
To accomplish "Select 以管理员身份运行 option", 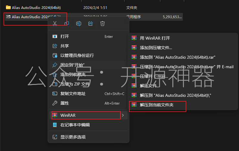I will pos(89,55).
